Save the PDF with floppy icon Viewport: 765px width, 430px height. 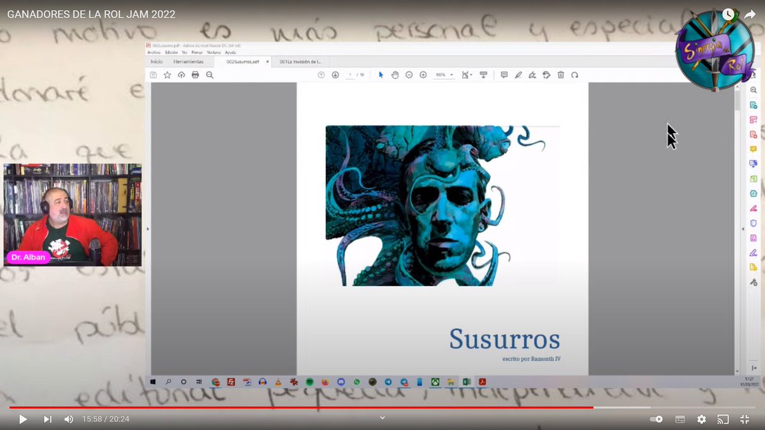pos(153,75)
